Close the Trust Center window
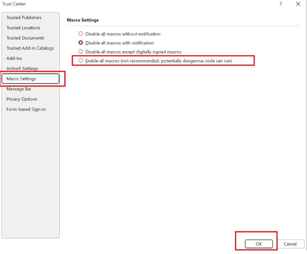 point(298,4)
